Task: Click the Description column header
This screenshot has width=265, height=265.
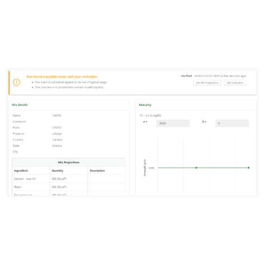Action: [x=97, y=171]
